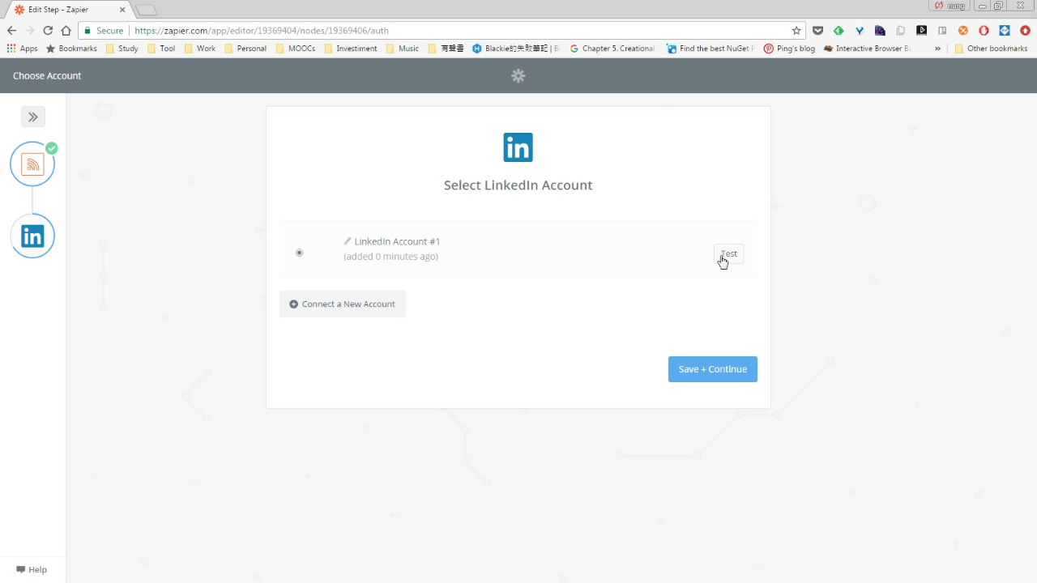Click the pencil icon to rename account

[348, 241]
